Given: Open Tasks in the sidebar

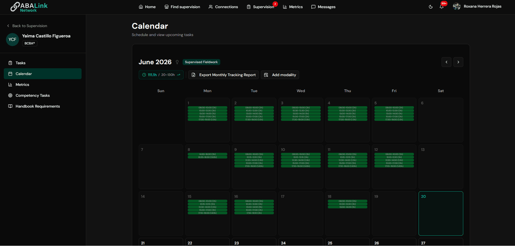Looking at the screenshot, I should click(x=43, y=63).
